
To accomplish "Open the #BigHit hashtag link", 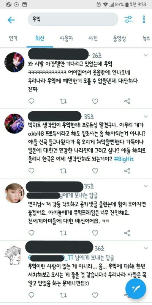I will click(x=124, y=159).
